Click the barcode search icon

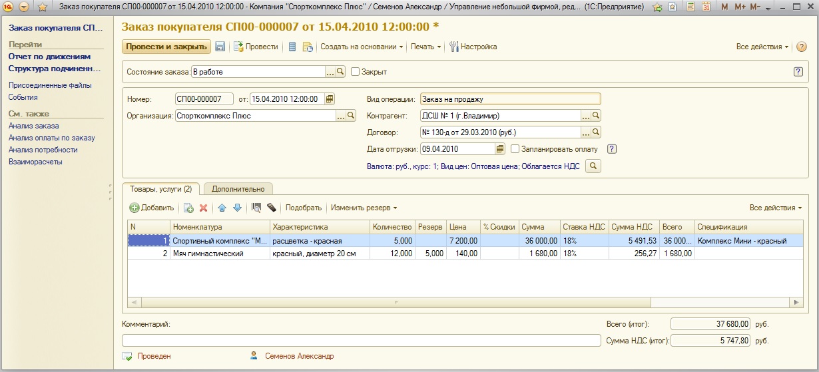(256, 208)
